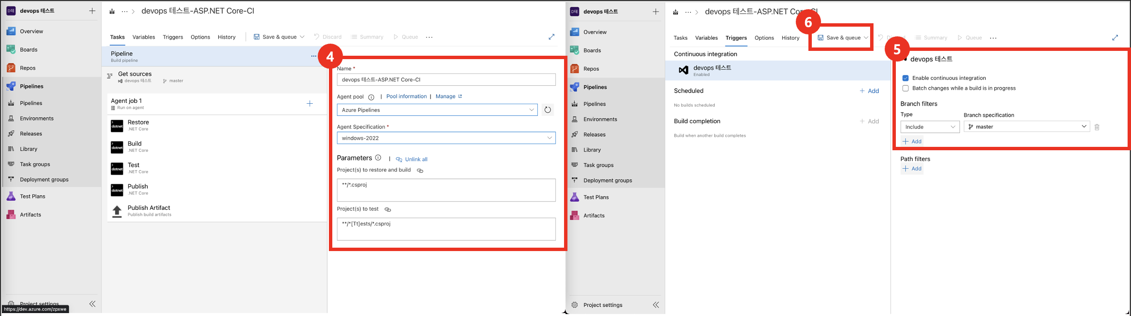Open the Pool information link
This screenshot has height=316, width=1131.
pos(407,96)
